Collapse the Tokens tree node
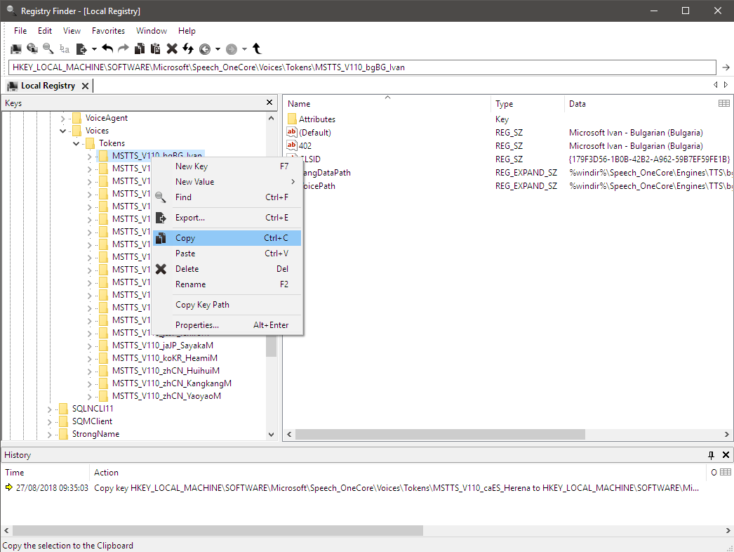734x552 pixels. pos(76,144)
